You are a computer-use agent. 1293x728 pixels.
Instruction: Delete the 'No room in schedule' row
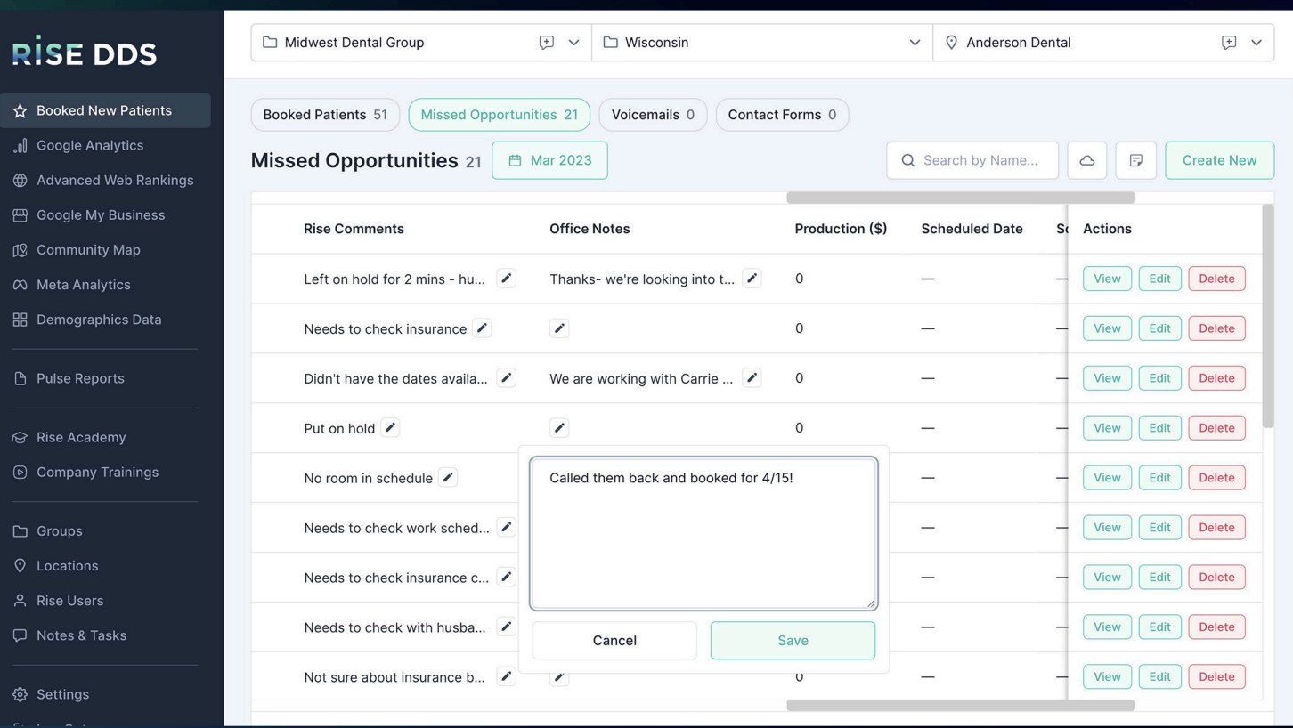[x=1216, y=478]
